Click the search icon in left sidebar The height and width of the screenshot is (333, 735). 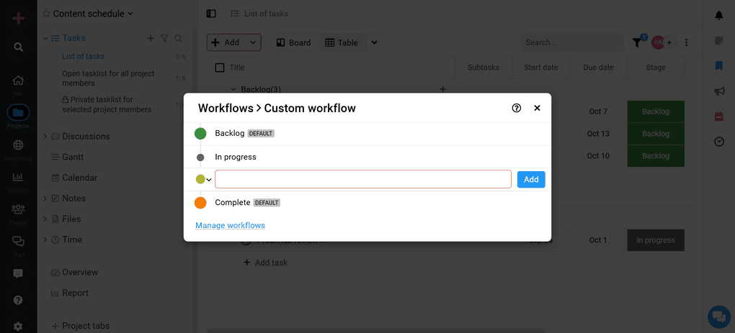click(18, 47)
